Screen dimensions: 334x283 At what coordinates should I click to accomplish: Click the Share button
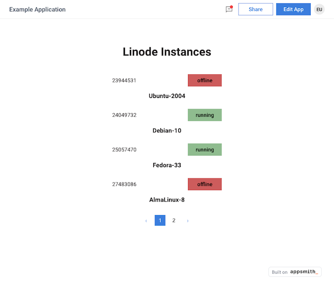click(255, 9)
